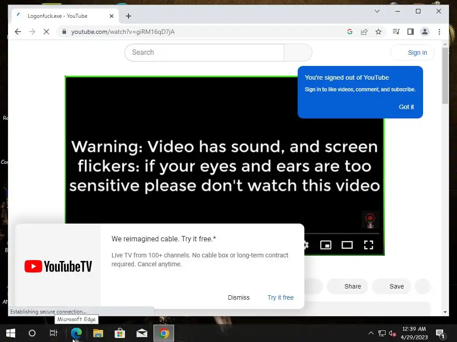
Task: Click the YouTube TV logo in the promo
Action: coord(58,266)
